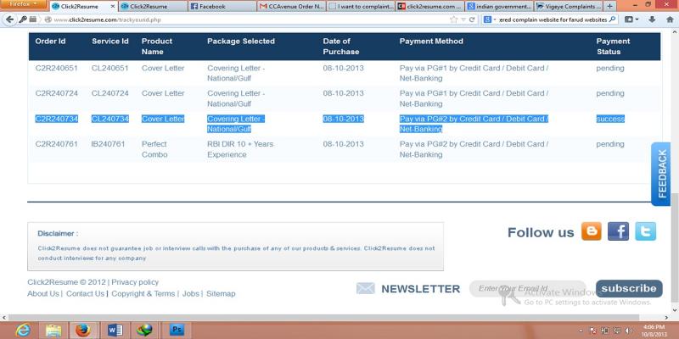Open the Jobs footer link
The image size is (679, 339).
tap(190, 293)
